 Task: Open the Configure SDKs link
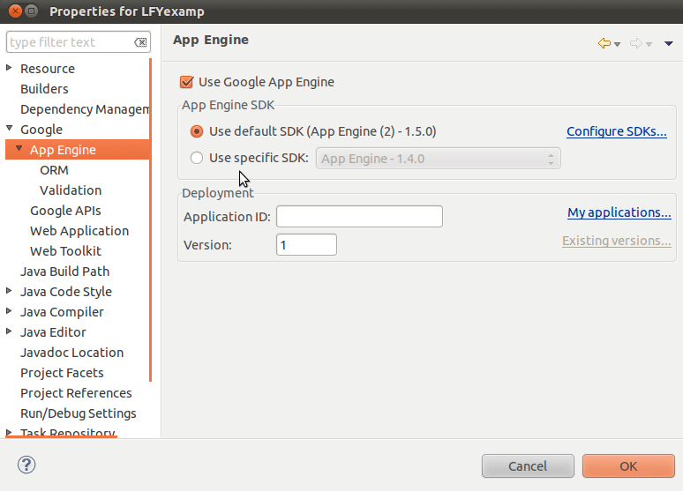click(616, 131)
